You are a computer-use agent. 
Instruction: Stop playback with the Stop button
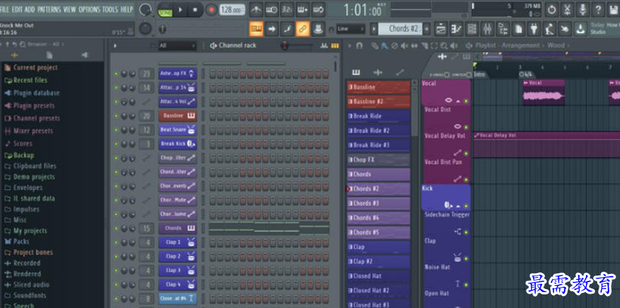(195, 10)
